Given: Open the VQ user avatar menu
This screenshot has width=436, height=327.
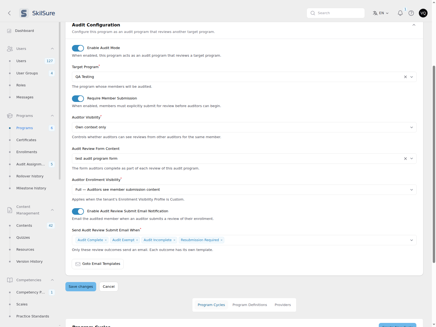Looking at the screenshot, I should [x=423, y=13].
